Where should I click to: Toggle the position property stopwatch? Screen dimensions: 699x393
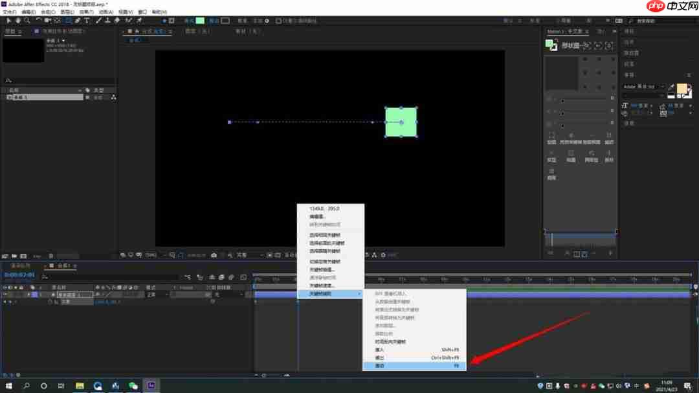50,302
